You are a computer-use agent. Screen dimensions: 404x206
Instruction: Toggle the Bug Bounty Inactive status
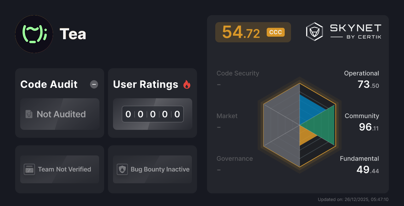(152, 169)
